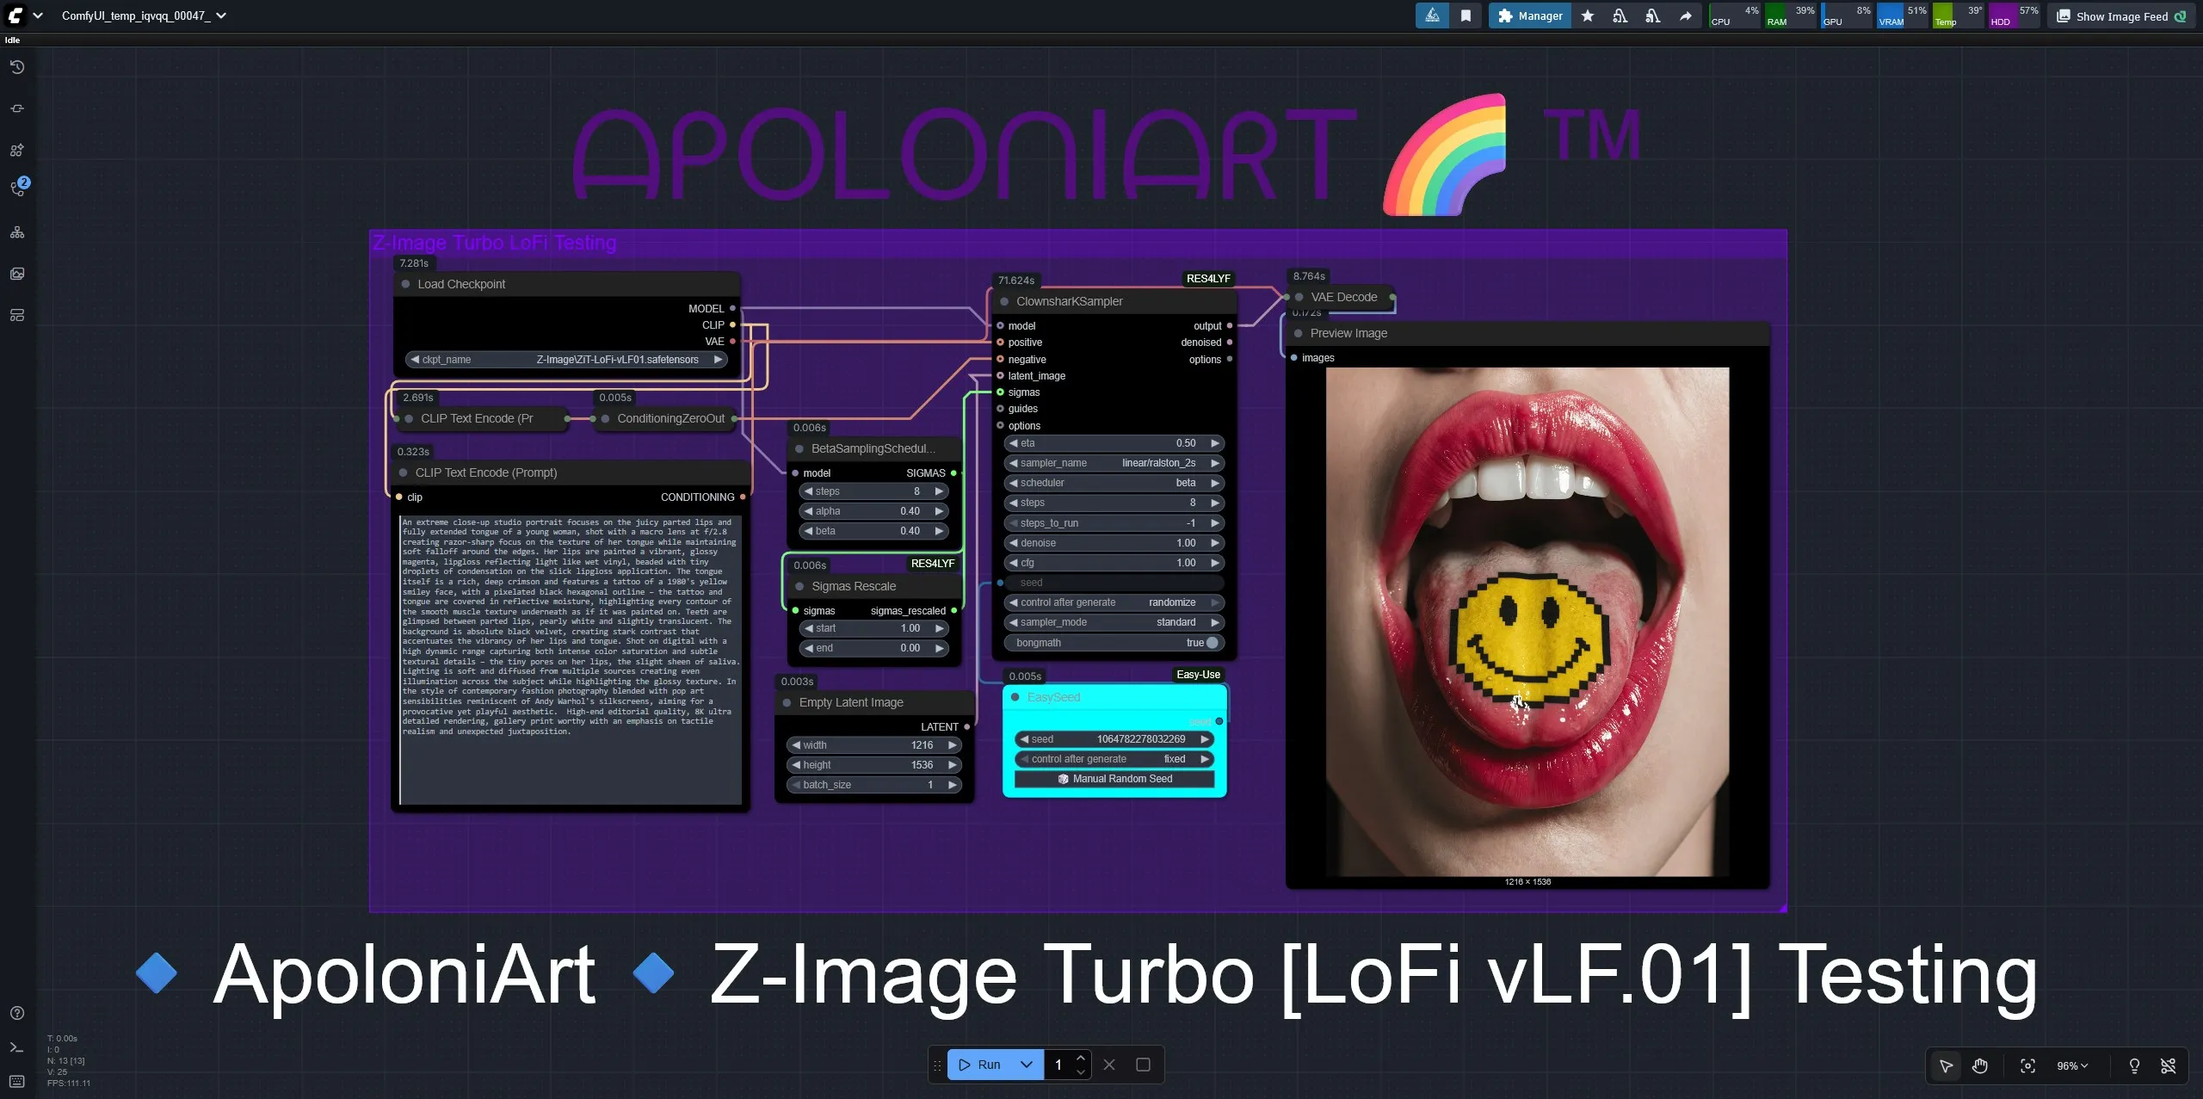Viewport: 2203px width, 1099px height.
Task: Open the queue history sidebar panel
Action: click(x=17, y=67)
